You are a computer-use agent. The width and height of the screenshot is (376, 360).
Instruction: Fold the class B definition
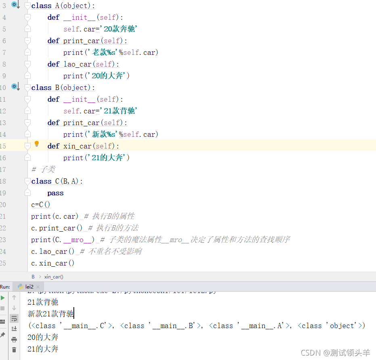coord(27,88)
